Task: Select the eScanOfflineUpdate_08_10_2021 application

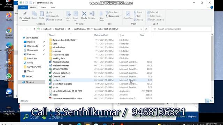Action: coord(67,91)
